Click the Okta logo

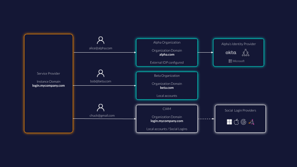coord(231,53)
